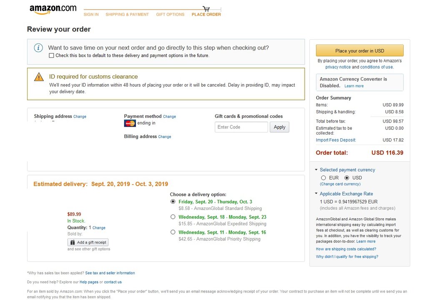
Task: Click the MasterCard payment card icon
Action: point(130,123)
